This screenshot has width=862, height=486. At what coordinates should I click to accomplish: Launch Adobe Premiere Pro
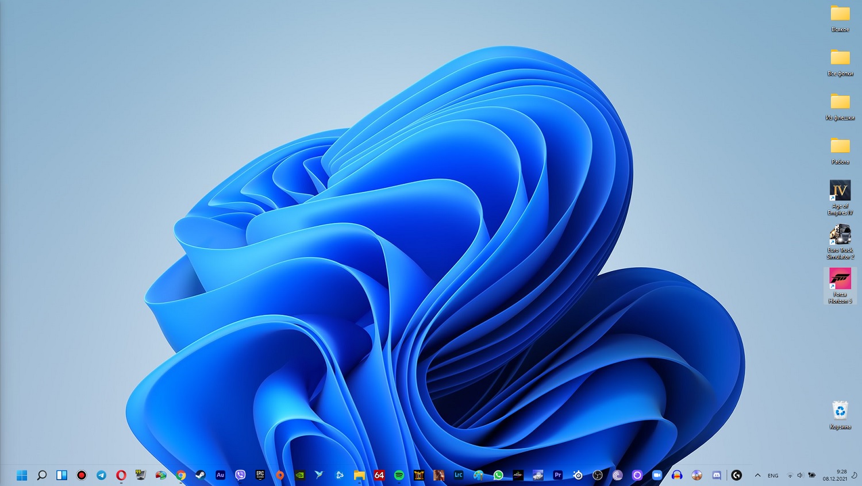(557, 475)
